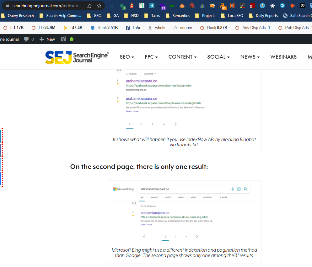Click the Rank 6.87K metric
Viewport: 312px width, 267px height.
tap(214, 28)
